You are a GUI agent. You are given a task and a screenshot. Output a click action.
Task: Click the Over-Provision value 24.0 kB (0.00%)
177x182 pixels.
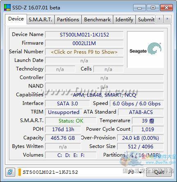(x=141, y=138)
